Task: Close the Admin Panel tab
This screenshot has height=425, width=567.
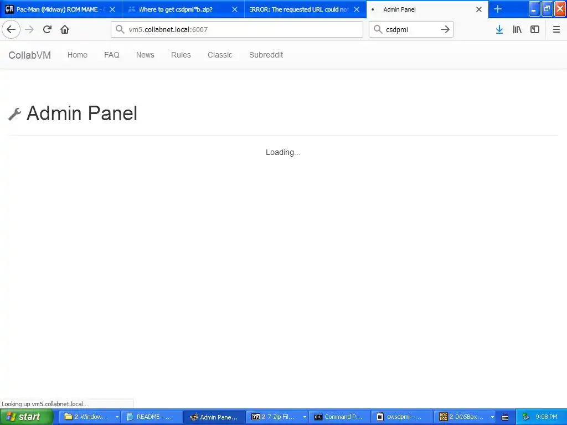Action: coord(479,9)
